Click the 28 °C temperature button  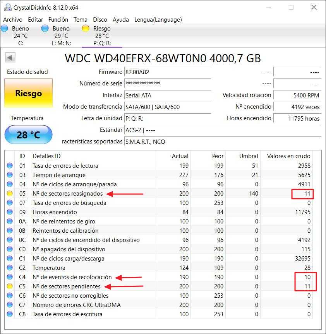pos(28,135)
